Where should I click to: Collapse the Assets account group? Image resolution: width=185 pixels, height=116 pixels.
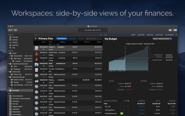[x=8, y=53]
